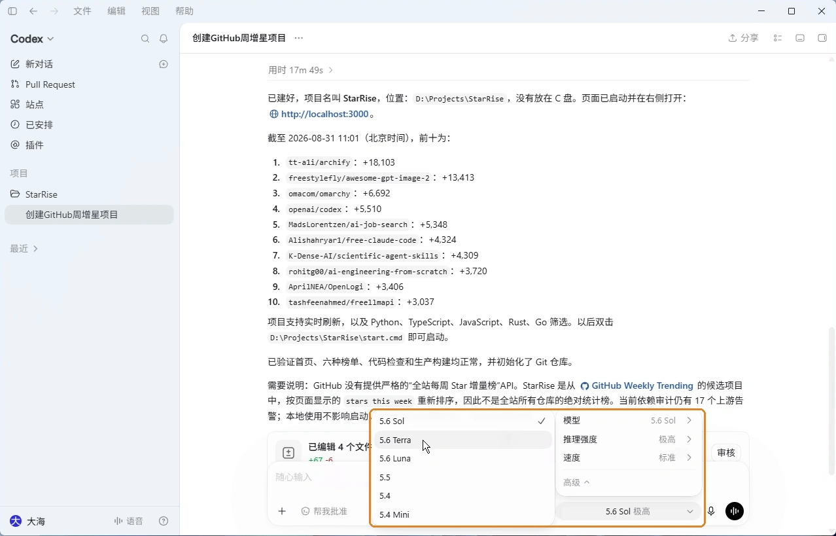Click the 语音 voice button in sidebar
Screen dimensions: 836x536
pyautogui.click(x=129, y=521)
